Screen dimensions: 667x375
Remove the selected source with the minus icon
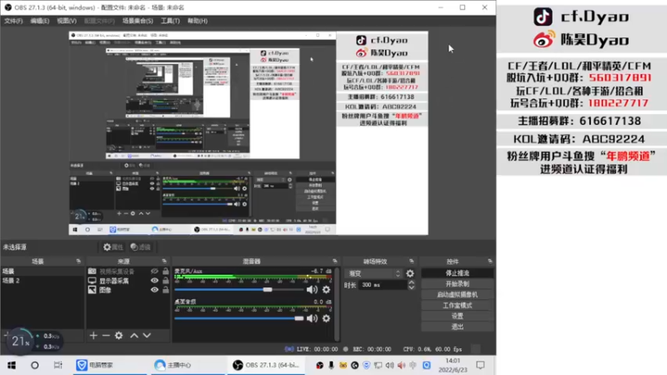[107, 336]
